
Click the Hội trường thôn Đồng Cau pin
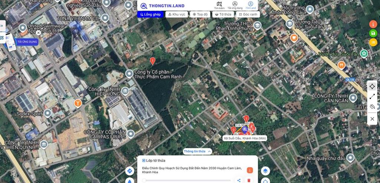310,10
